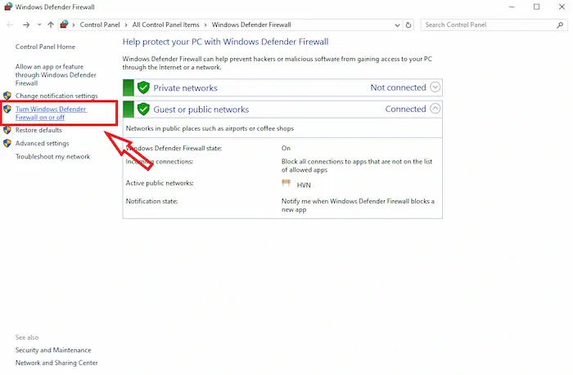
Task: Click the Guest or public networks heading
Action: tap(201, 109)
